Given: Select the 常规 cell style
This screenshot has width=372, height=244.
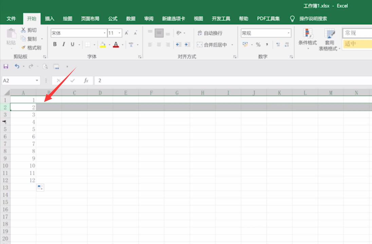Looking at the screenshot, I should pyautogui.click(x=357, y=33).
